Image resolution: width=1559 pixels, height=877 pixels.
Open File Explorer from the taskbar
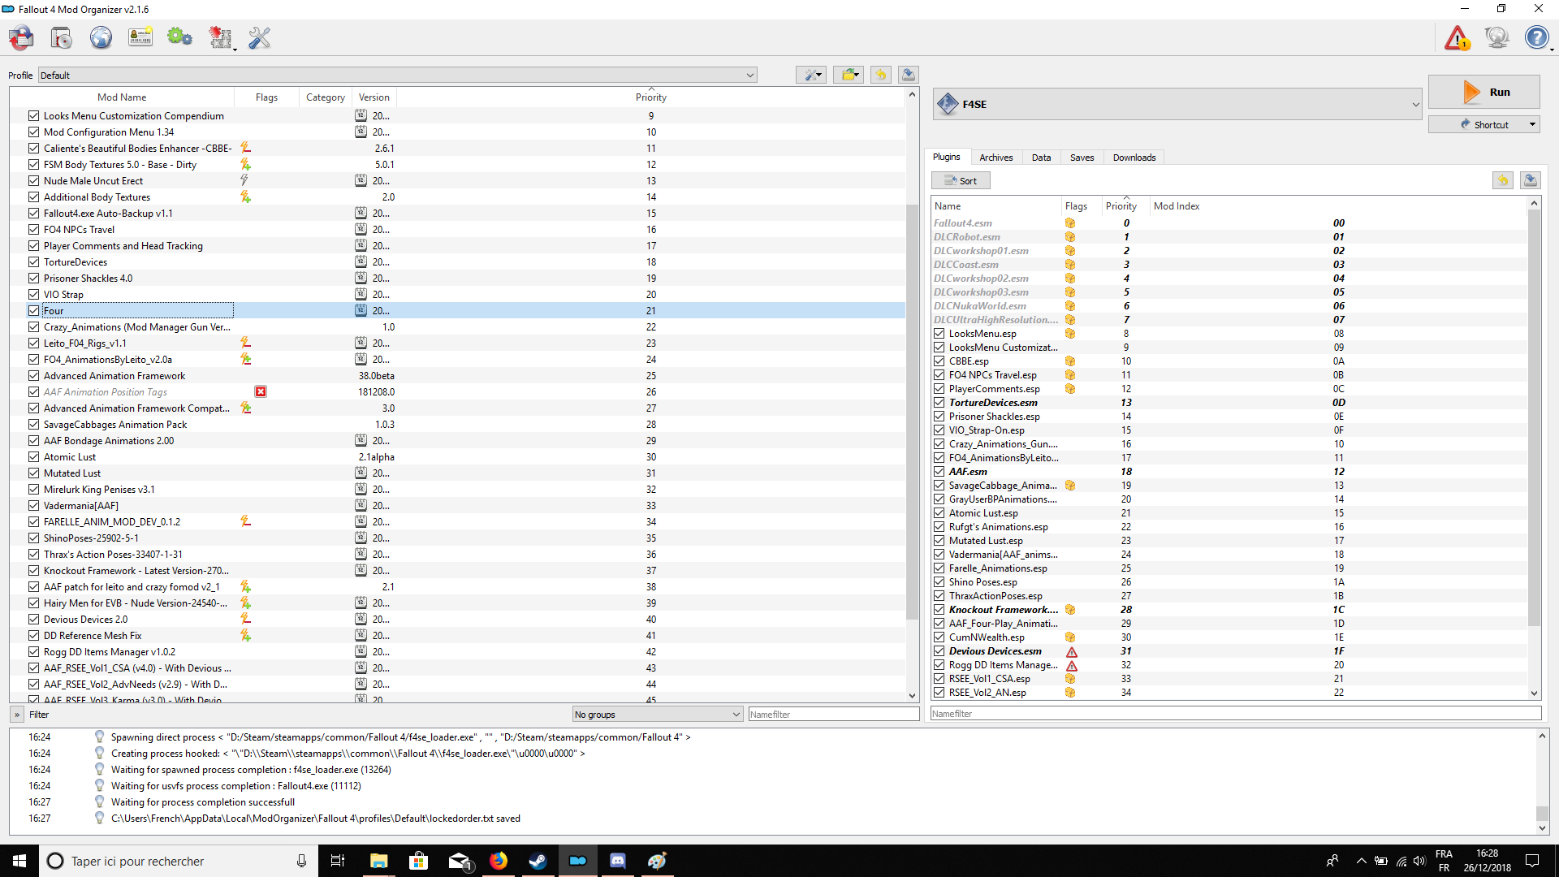(x=378, y=861)
